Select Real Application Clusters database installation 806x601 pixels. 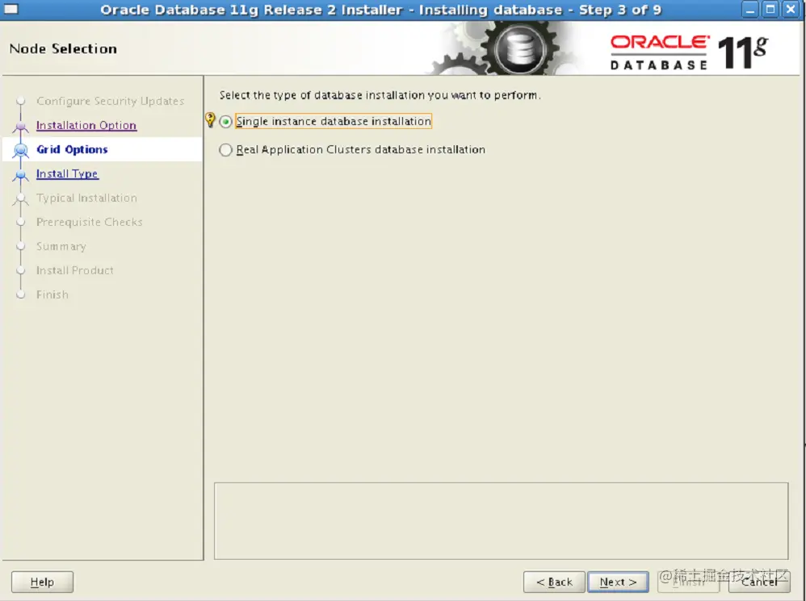click(225, 150)
